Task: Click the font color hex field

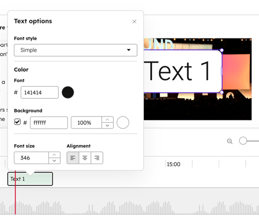Action: [40, 92]
